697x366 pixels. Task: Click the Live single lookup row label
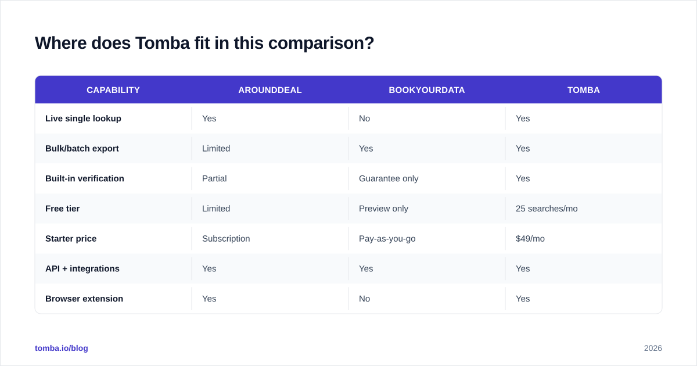click(83, 119)
